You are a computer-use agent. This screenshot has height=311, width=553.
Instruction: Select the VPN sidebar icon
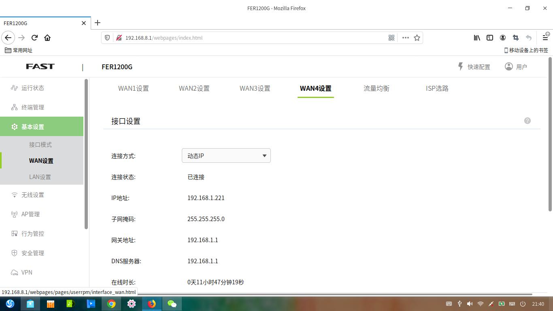tap(14, 272)
